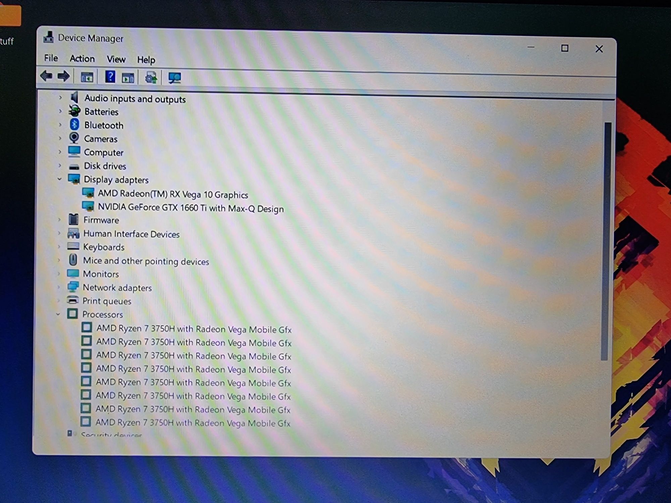Click the vertical scrollbar thumb
The width and height of the screenshot is (671, 503).
pos(606,241)
